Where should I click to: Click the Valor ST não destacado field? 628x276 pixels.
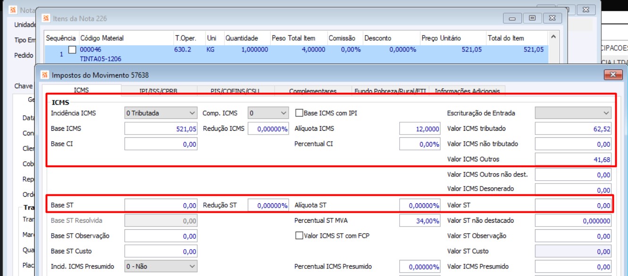click(573, 220)
